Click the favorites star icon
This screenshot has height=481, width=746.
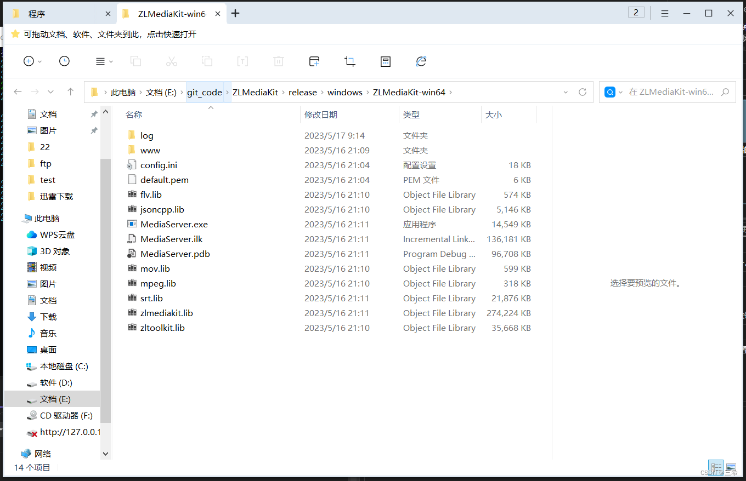click(15, 34)
